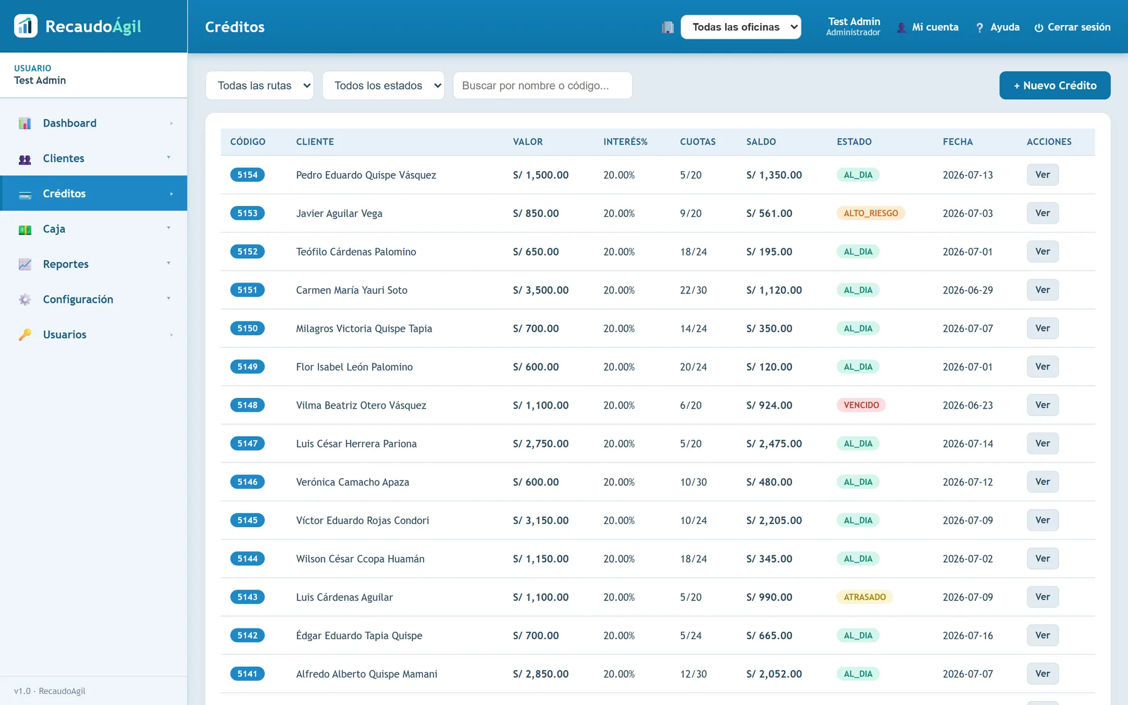Expand the Clientes menu arrow
Screen dimensions: 1128x705
(x=169, y=157)
